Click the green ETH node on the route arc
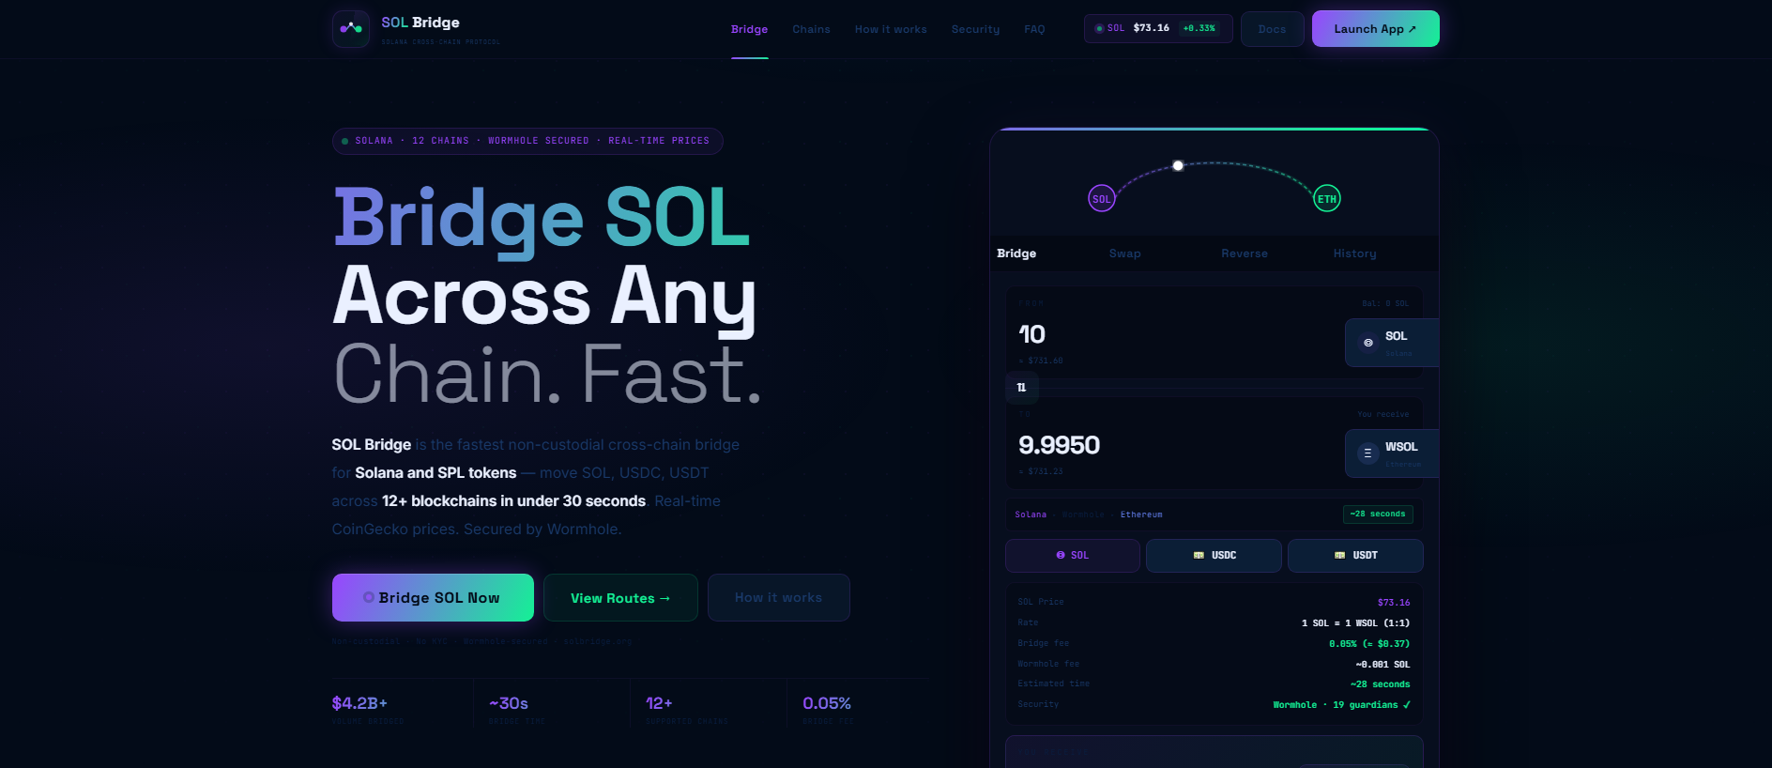Image resolution: width=1772 pixels, height=768 pixels. [x=1326, y=199]
